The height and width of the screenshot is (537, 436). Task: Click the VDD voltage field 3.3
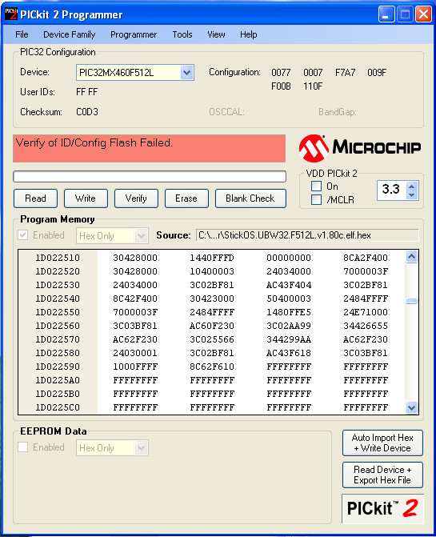[x=391, y=189]
